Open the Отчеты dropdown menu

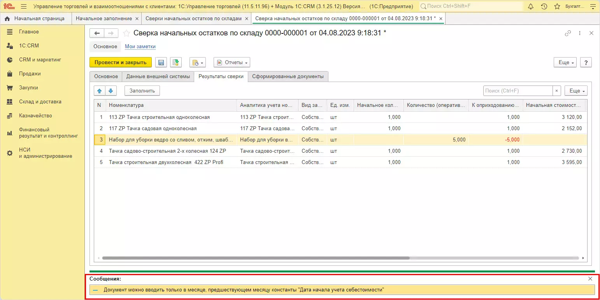232,63
